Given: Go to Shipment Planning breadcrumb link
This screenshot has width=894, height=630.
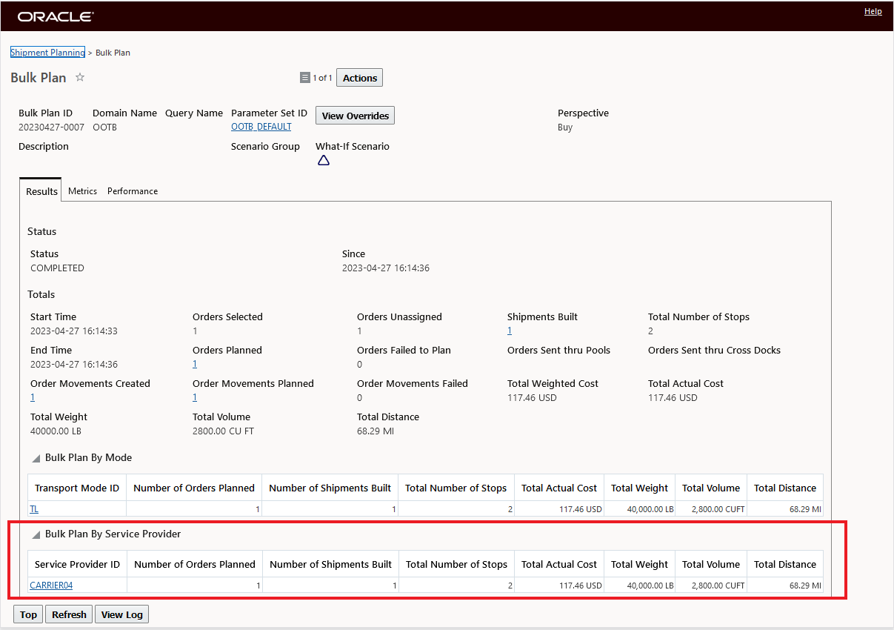Looking at the screenshot, I should tap(47, 53).
